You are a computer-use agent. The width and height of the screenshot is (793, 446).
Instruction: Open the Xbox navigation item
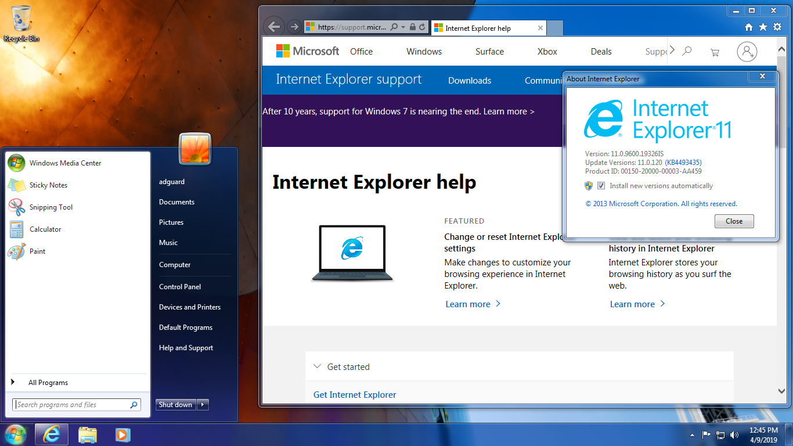(547, 52)
